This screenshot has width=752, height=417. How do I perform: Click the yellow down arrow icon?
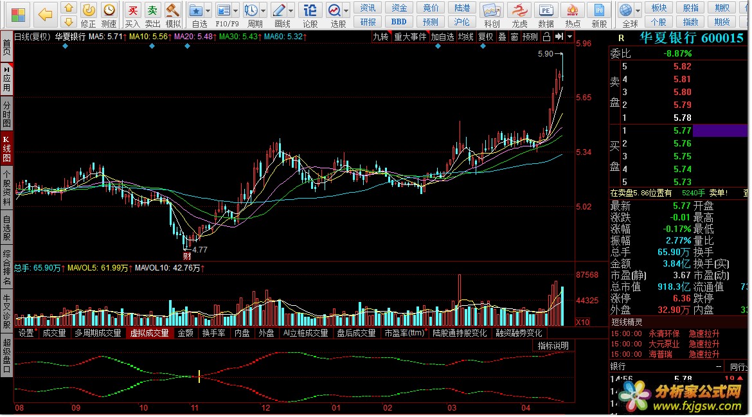coord(69,22)
